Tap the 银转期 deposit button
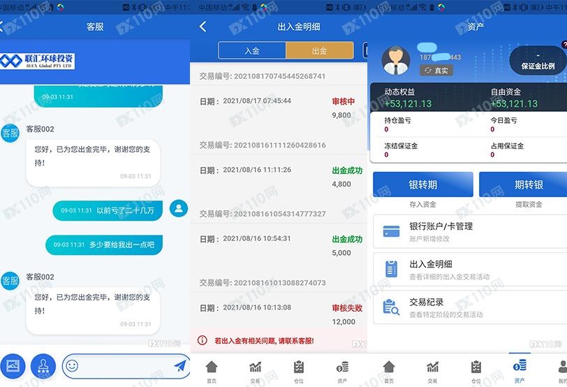 click(x=423, y=184)
